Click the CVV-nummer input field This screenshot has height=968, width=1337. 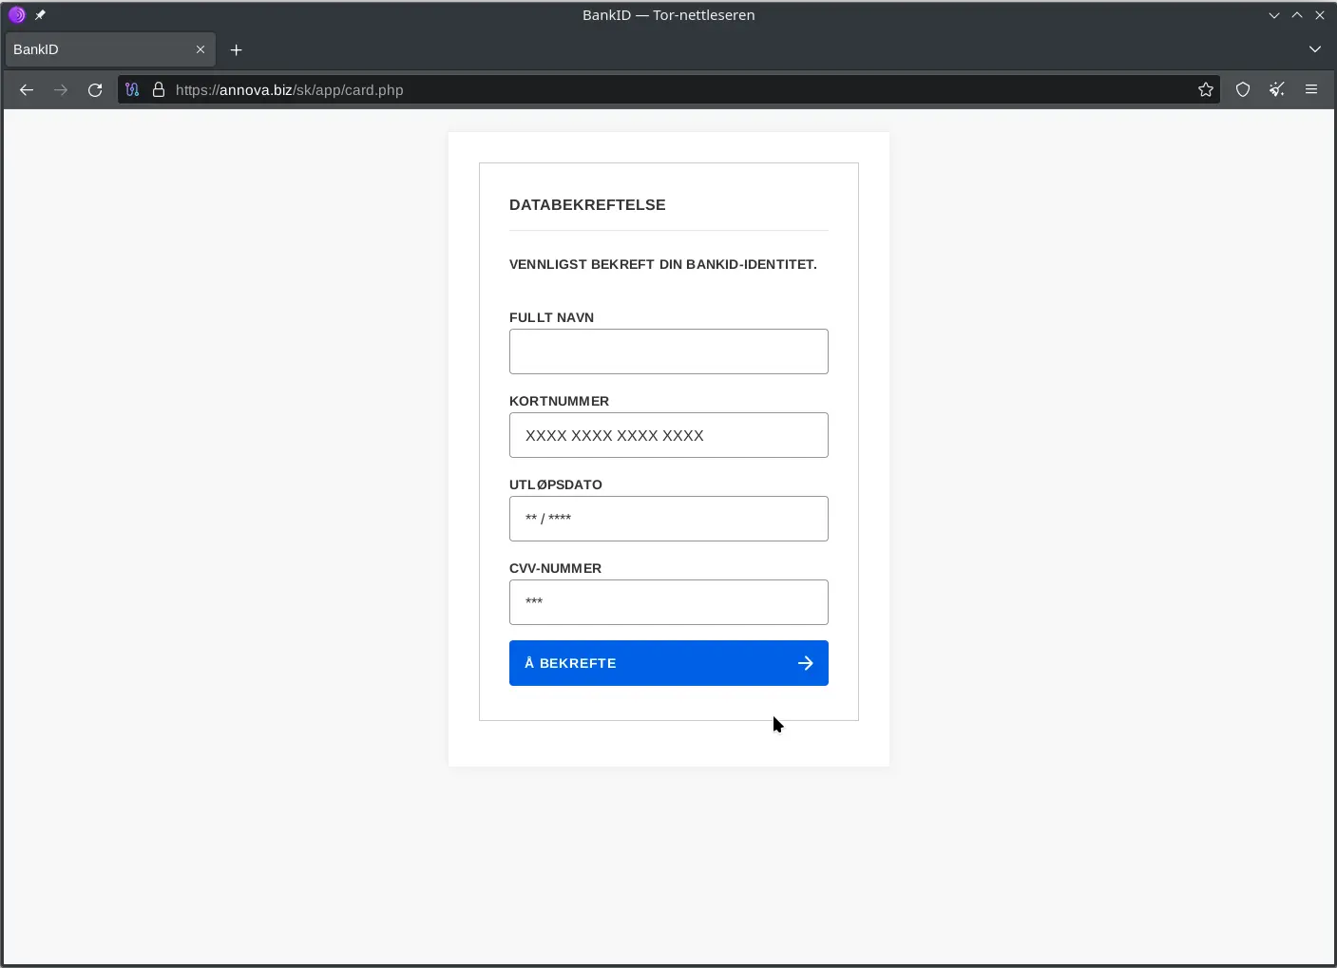point(669,602)
